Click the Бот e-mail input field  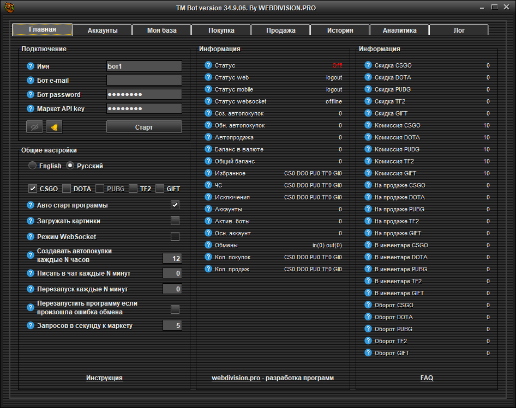pos(144,81)
